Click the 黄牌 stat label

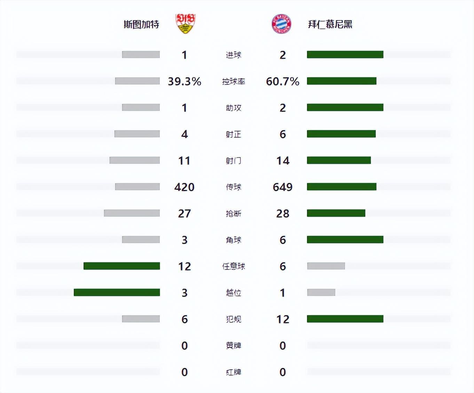234,346
